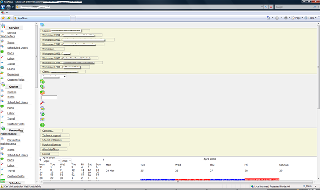
Task: Select date 15 in the mini calendar
Action: (52, 173)
